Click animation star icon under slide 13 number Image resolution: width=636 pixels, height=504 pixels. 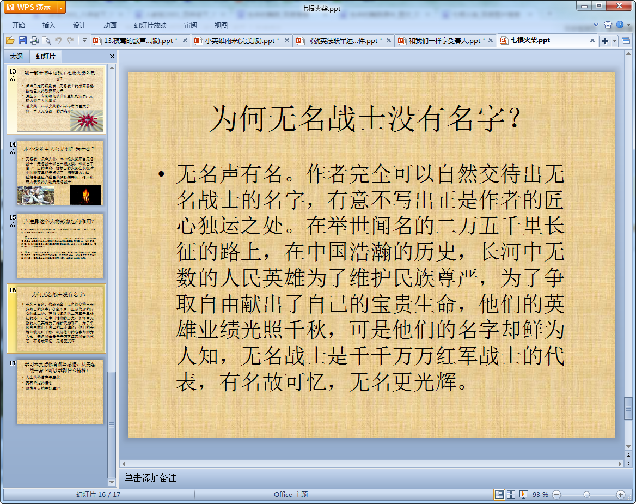tap(13, 78)
